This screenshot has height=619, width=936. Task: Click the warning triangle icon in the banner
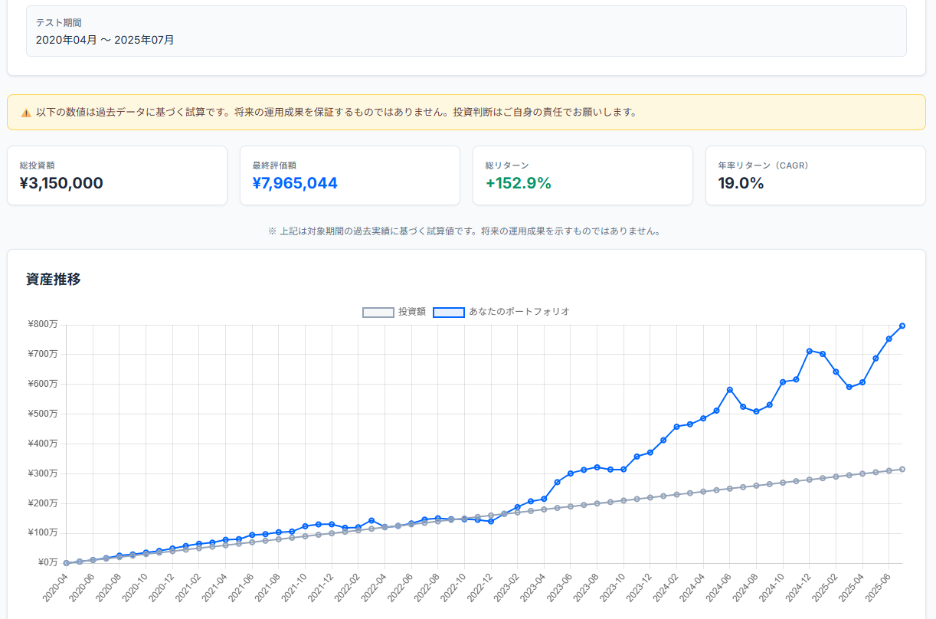(x=25, y=113)
